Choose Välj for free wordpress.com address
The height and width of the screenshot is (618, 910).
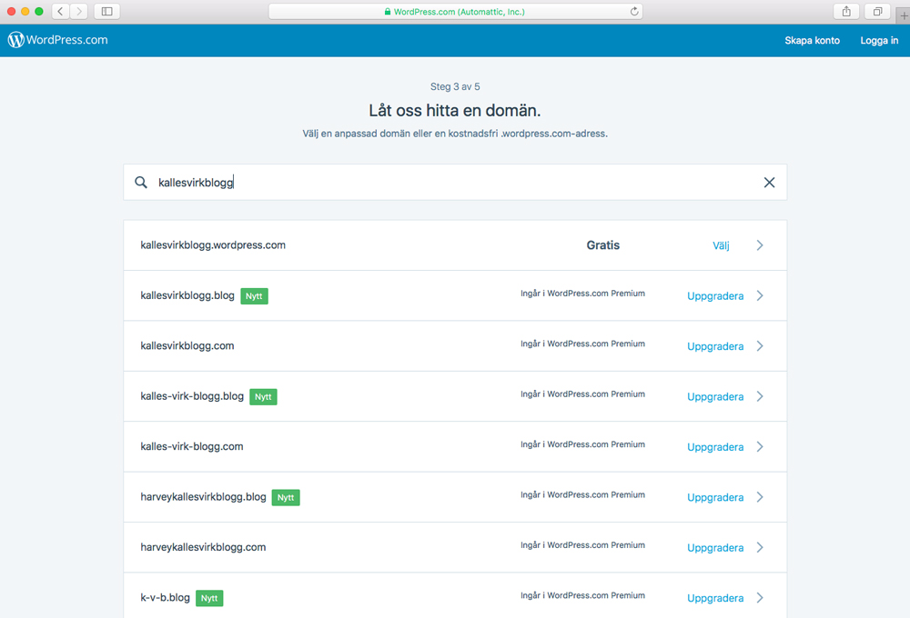pyautogui.click(x=721, y=245)
